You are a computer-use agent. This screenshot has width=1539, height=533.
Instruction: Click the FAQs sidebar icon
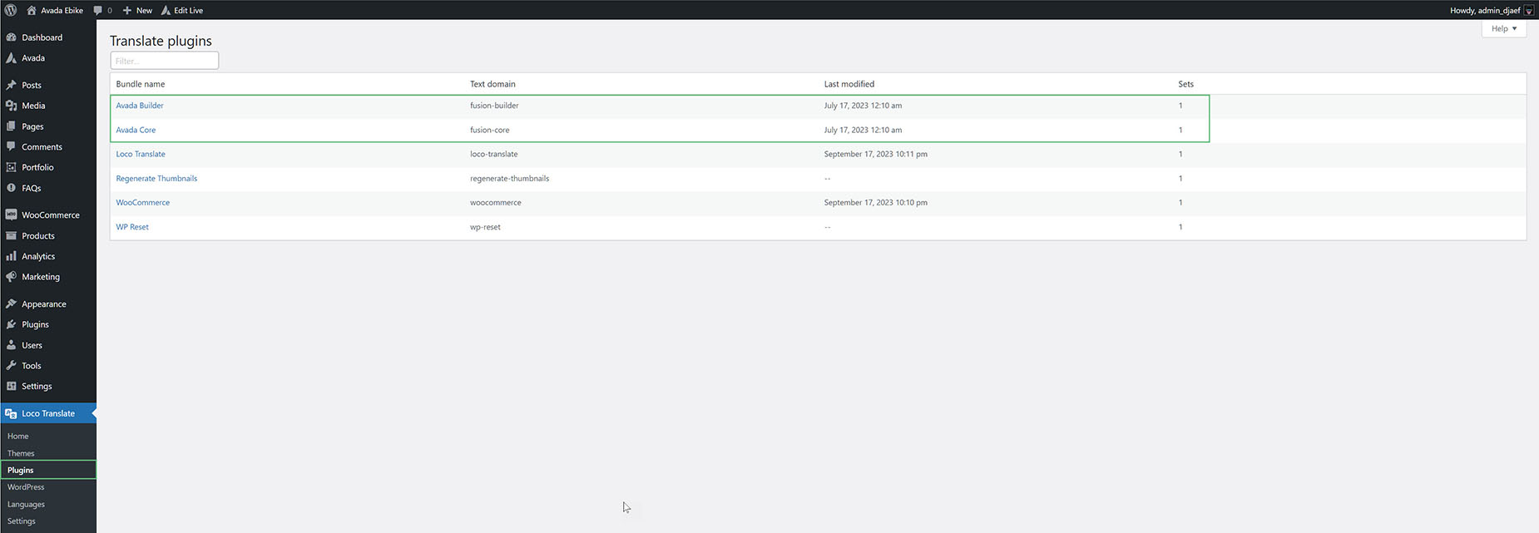(x=11, y=188)
